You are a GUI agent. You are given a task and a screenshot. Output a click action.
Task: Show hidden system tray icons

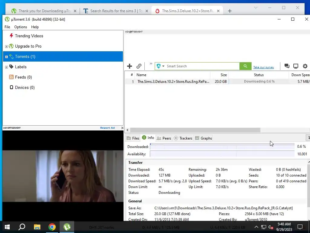(256, 227)
